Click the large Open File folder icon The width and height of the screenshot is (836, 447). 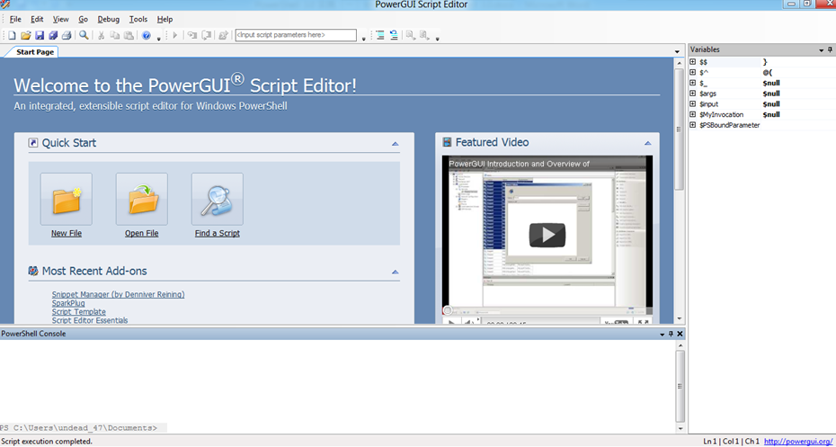pos(142,199)
